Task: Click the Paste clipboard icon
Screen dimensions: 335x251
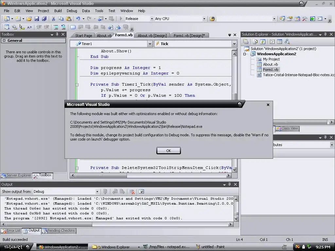Action: (x=69, y=19)
